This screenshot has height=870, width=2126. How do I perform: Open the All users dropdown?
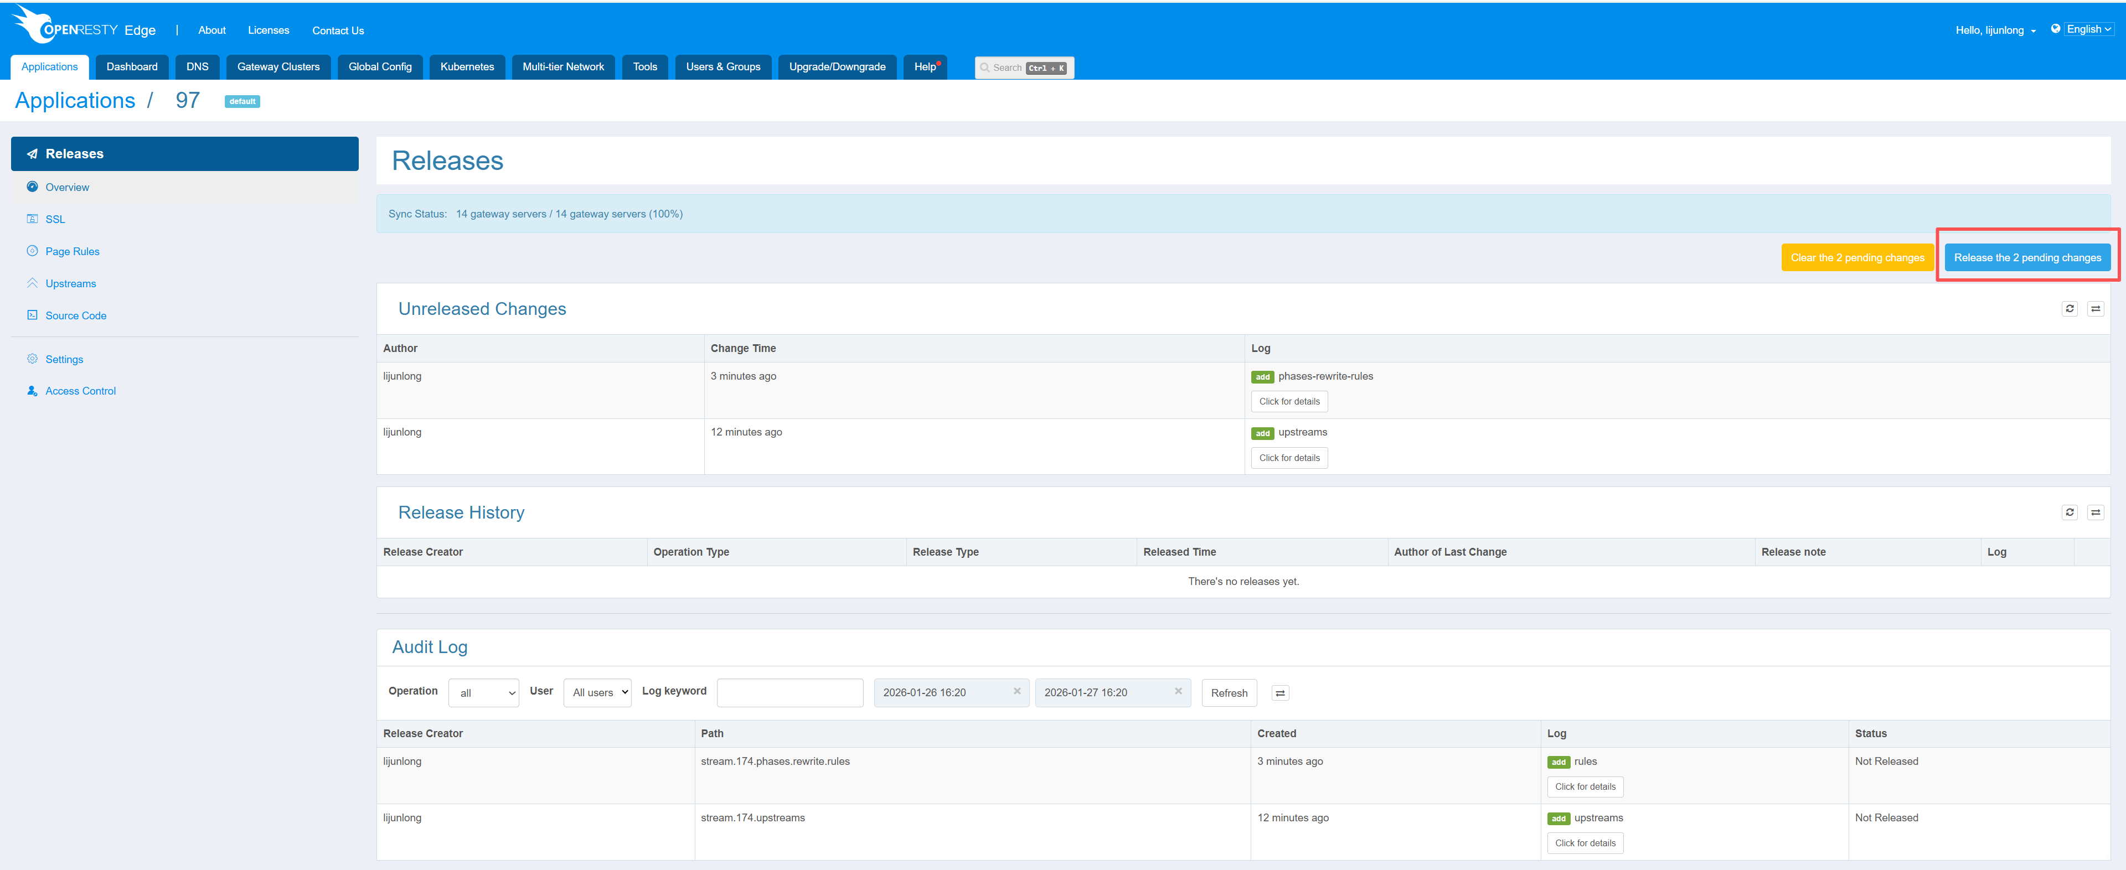coord(597,693)
